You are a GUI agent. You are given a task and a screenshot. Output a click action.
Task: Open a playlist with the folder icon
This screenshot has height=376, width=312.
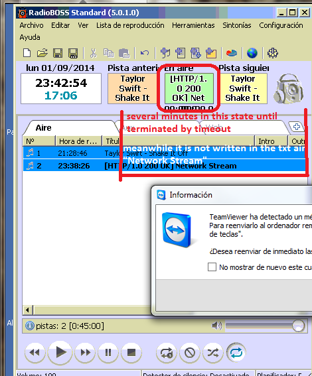tap(42, 53)
